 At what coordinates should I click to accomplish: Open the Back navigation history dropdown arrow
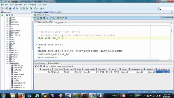(x=33, y=8)
